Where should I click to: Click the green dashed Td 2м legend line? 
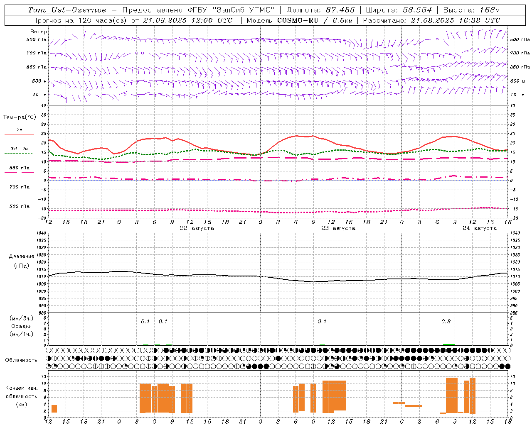click(19, 153)
